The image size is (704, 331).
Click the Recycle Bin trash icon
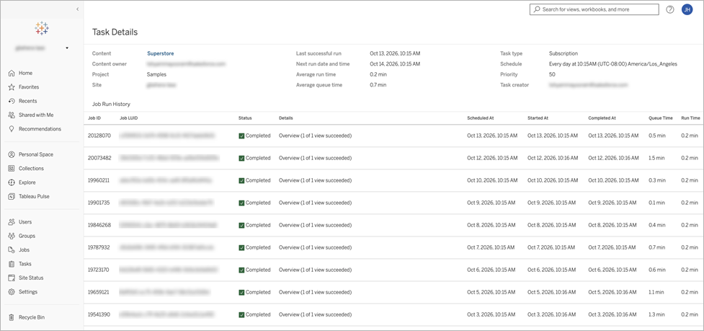click(12, 317)
